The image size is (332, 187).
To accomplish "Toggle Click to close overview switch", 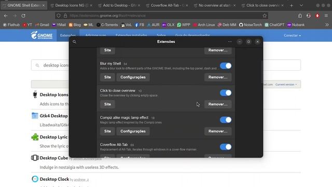I will (x=226, y=93).
